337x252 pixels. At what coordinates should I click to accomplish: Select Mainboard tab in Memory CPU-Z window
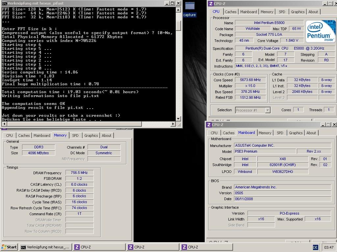42,136
